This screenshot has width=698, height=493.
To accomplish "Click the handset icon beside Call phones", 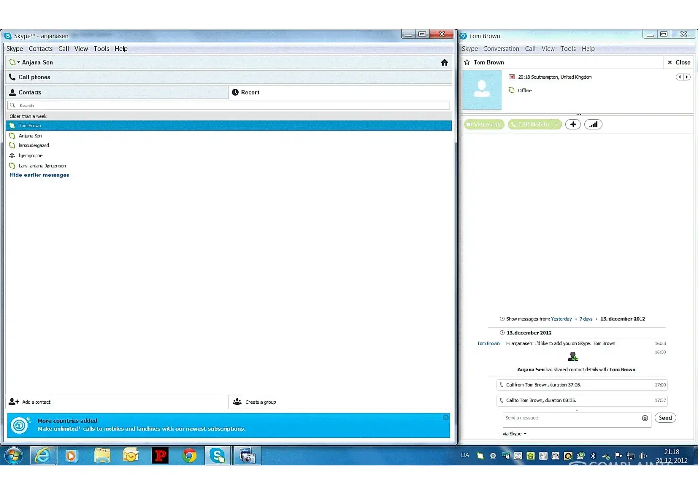I will tap(12, 77).
